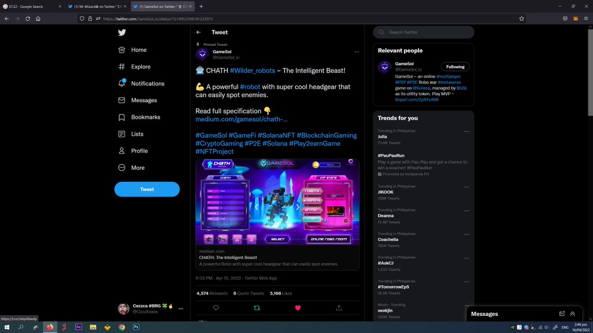Click the address bar URL

tap(158, 19)
